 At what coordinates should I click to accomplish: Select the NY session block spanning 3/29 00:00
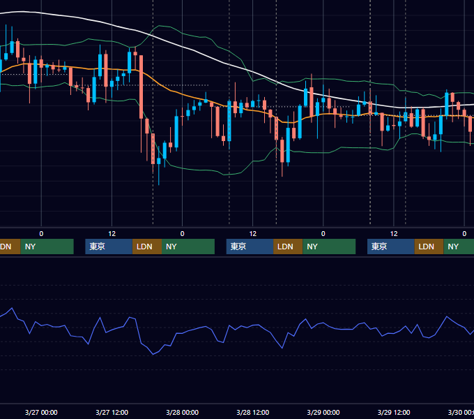pyautogui.click(x=329, y=247)
